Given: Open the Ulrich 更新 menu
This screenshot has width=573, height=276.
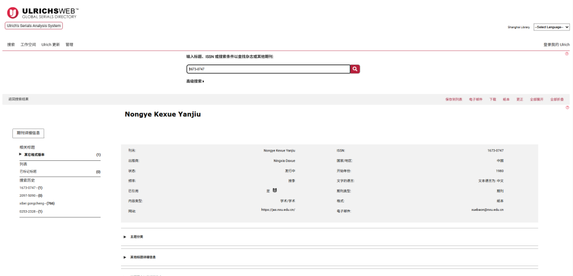Looking at the screenshot, I should coord(51,45).
